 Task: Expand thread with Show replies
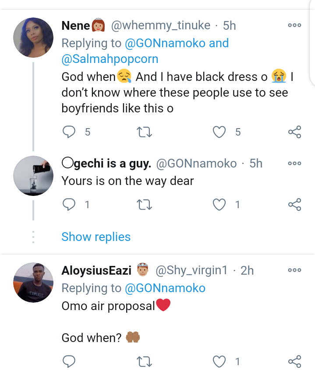(x=96, y=237)
